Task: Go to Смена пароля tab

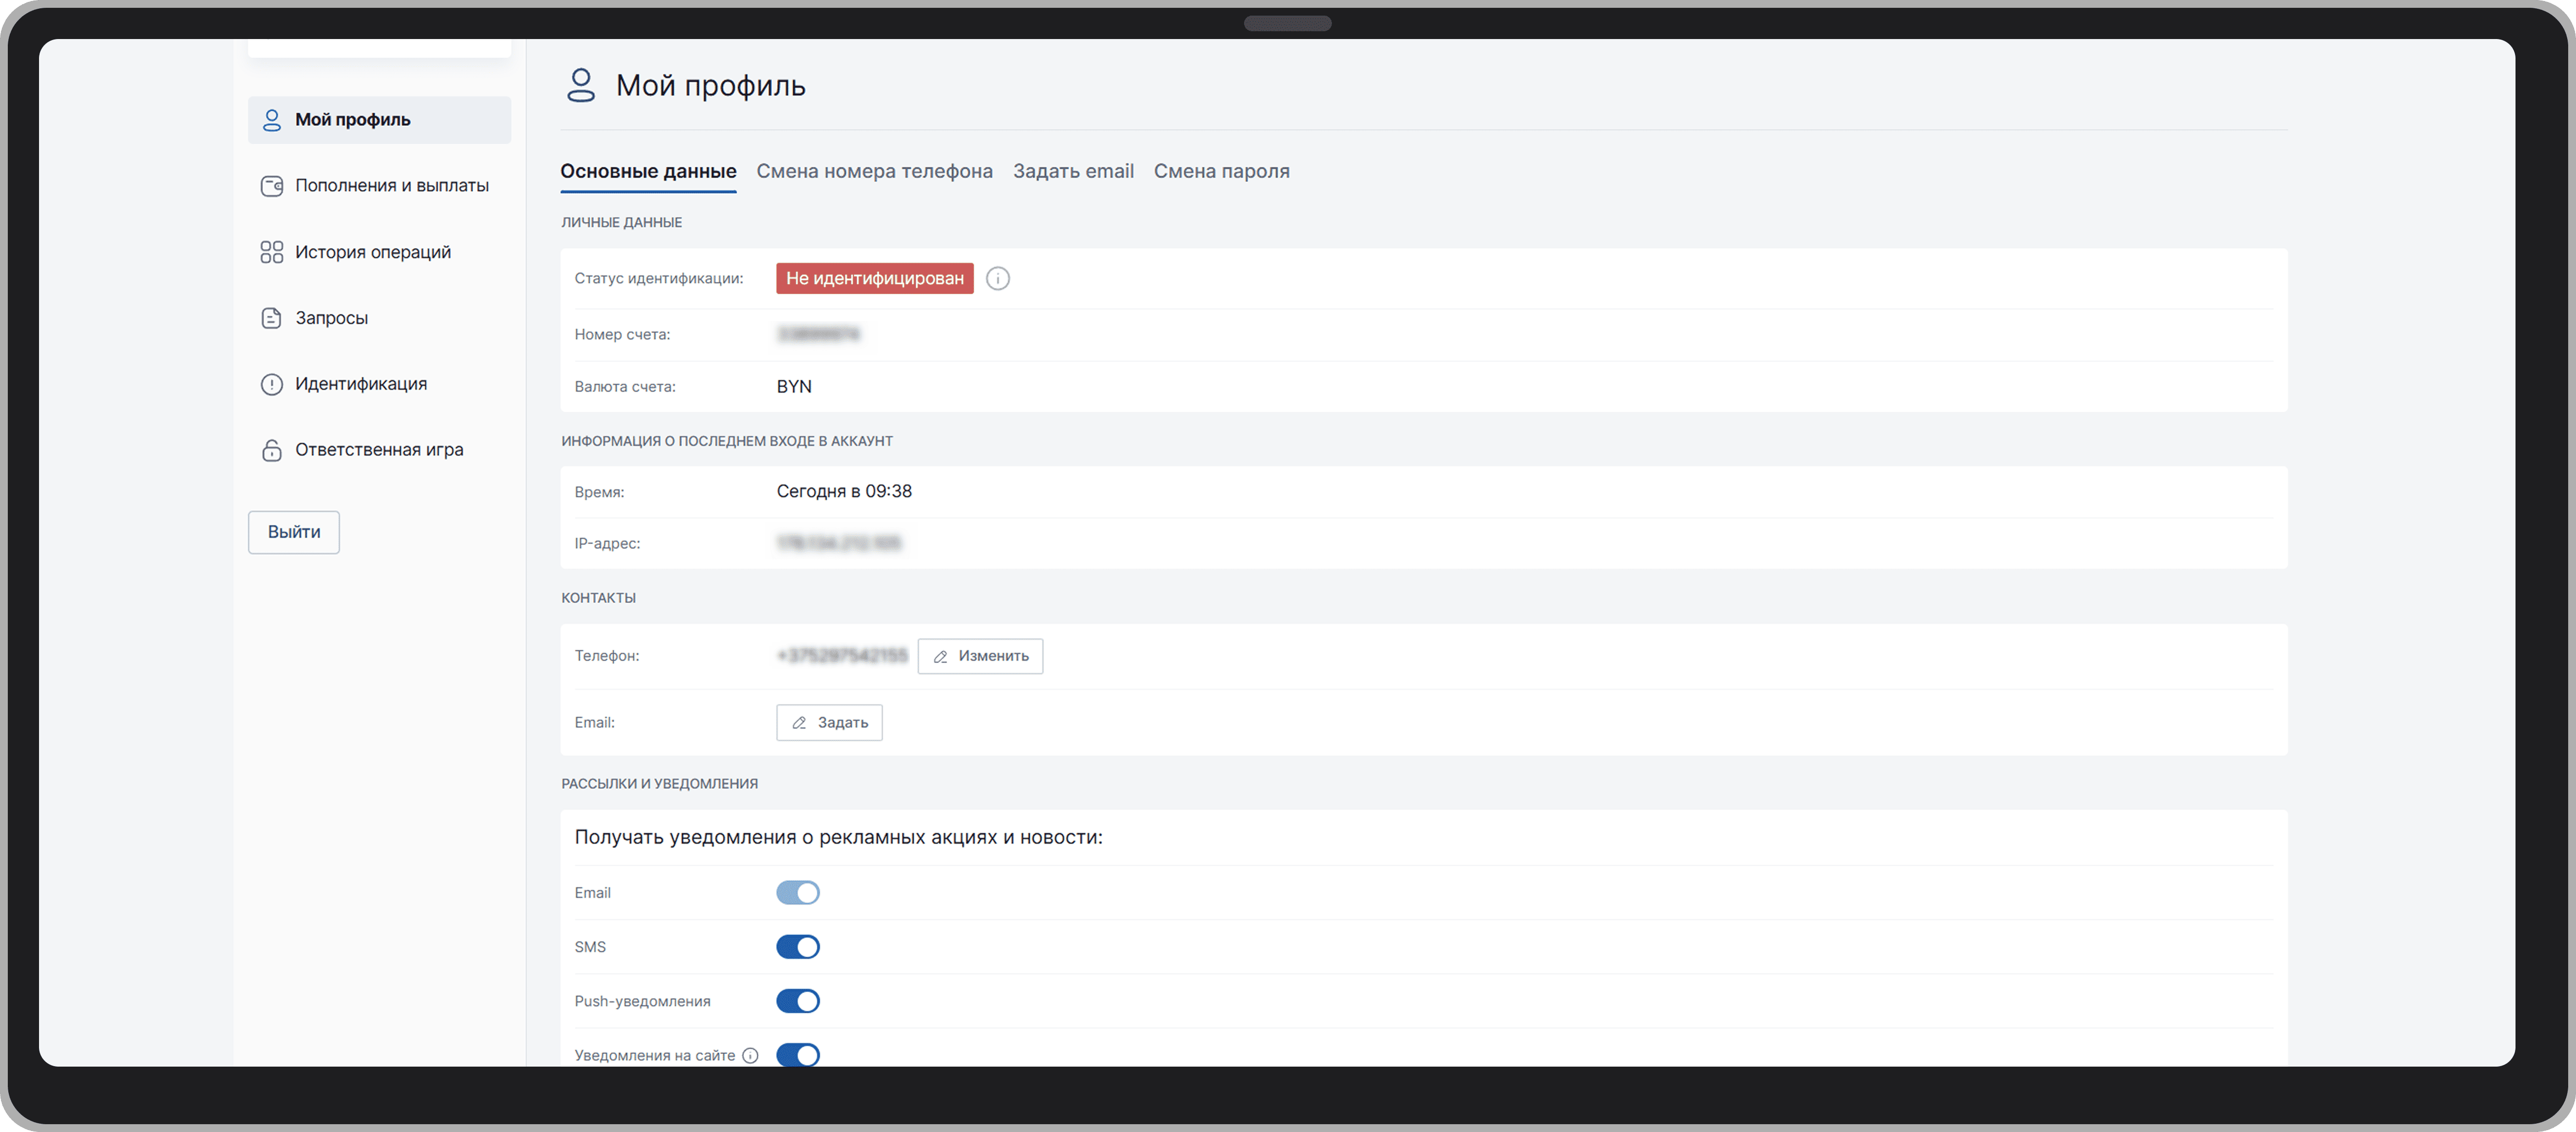Action: (x=1221, y=171)
